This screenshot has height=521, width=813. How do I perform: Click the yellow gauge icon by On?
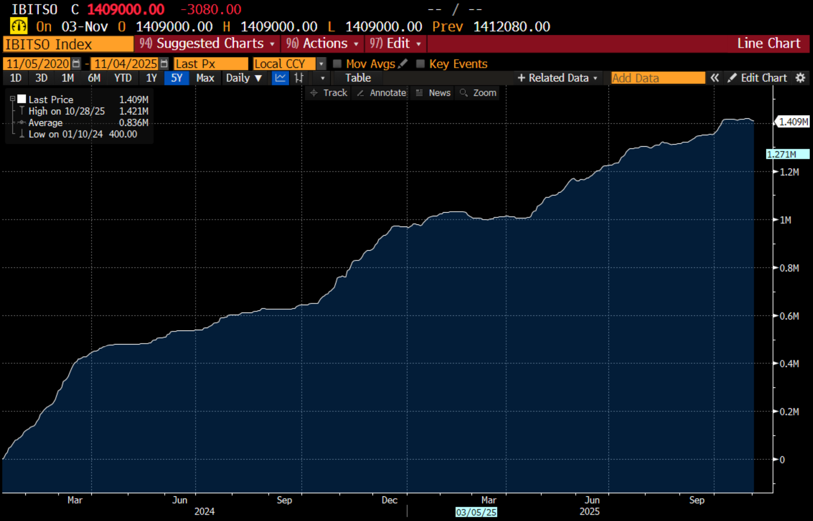(x=18, y=27)
